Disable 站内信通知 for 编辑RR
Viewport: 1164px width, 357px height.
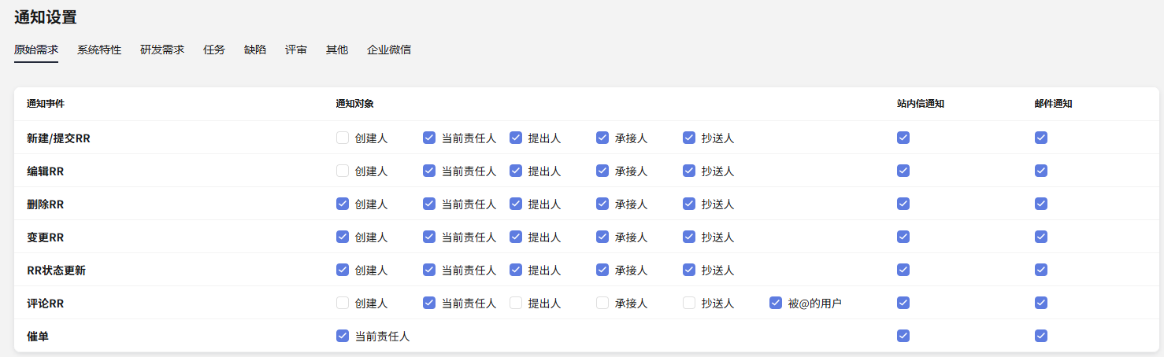[x=903, y=171]
